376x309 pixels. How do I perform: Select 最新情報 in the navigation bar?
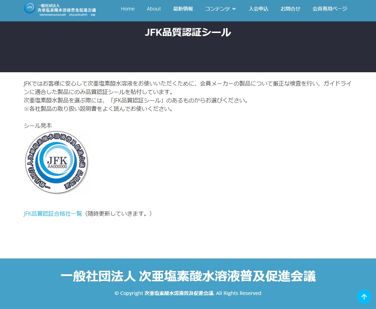click(x=183, y=9)
